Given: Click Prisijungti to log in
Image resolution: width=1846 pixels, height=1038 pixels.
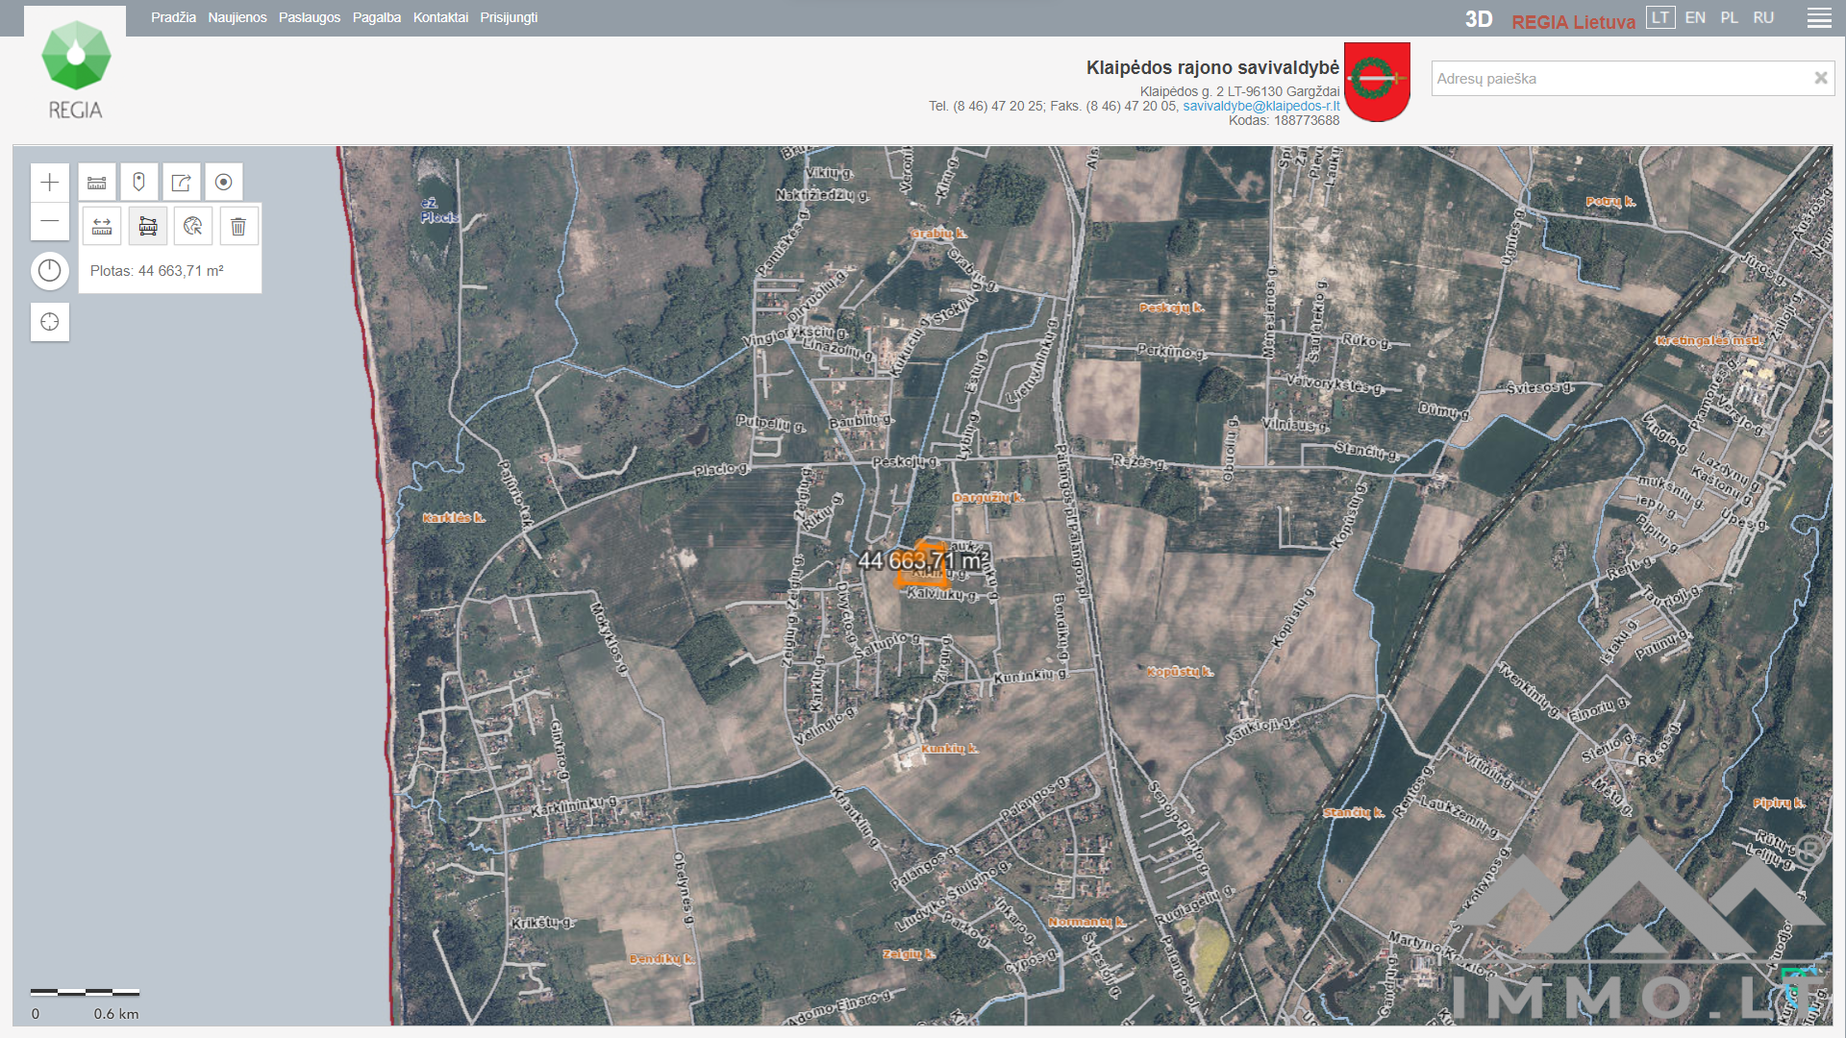Looking at the screenshot, I should coord(509,17).
